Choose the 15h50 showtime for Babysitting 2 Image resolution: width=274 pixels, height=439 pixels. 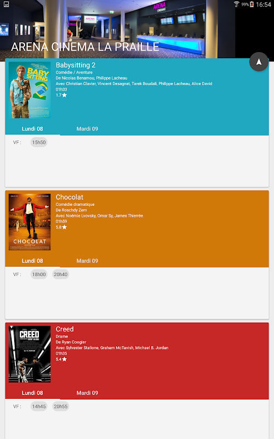point(39,142)
